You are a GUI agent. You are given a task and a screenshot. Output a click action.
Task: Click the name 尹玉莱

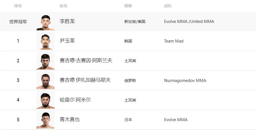coord(67,41)
